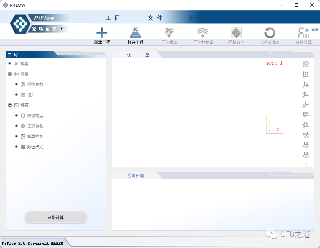Select the 切片 tree item

[31, 95]
